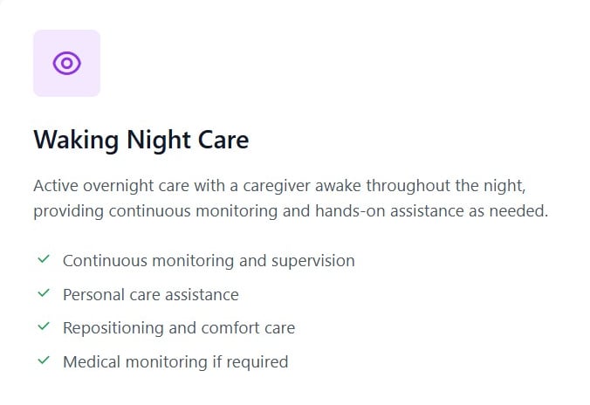
Task: Click the checkmark beside Continuous monitoring and supervision
Action: [x=43, y=259]
